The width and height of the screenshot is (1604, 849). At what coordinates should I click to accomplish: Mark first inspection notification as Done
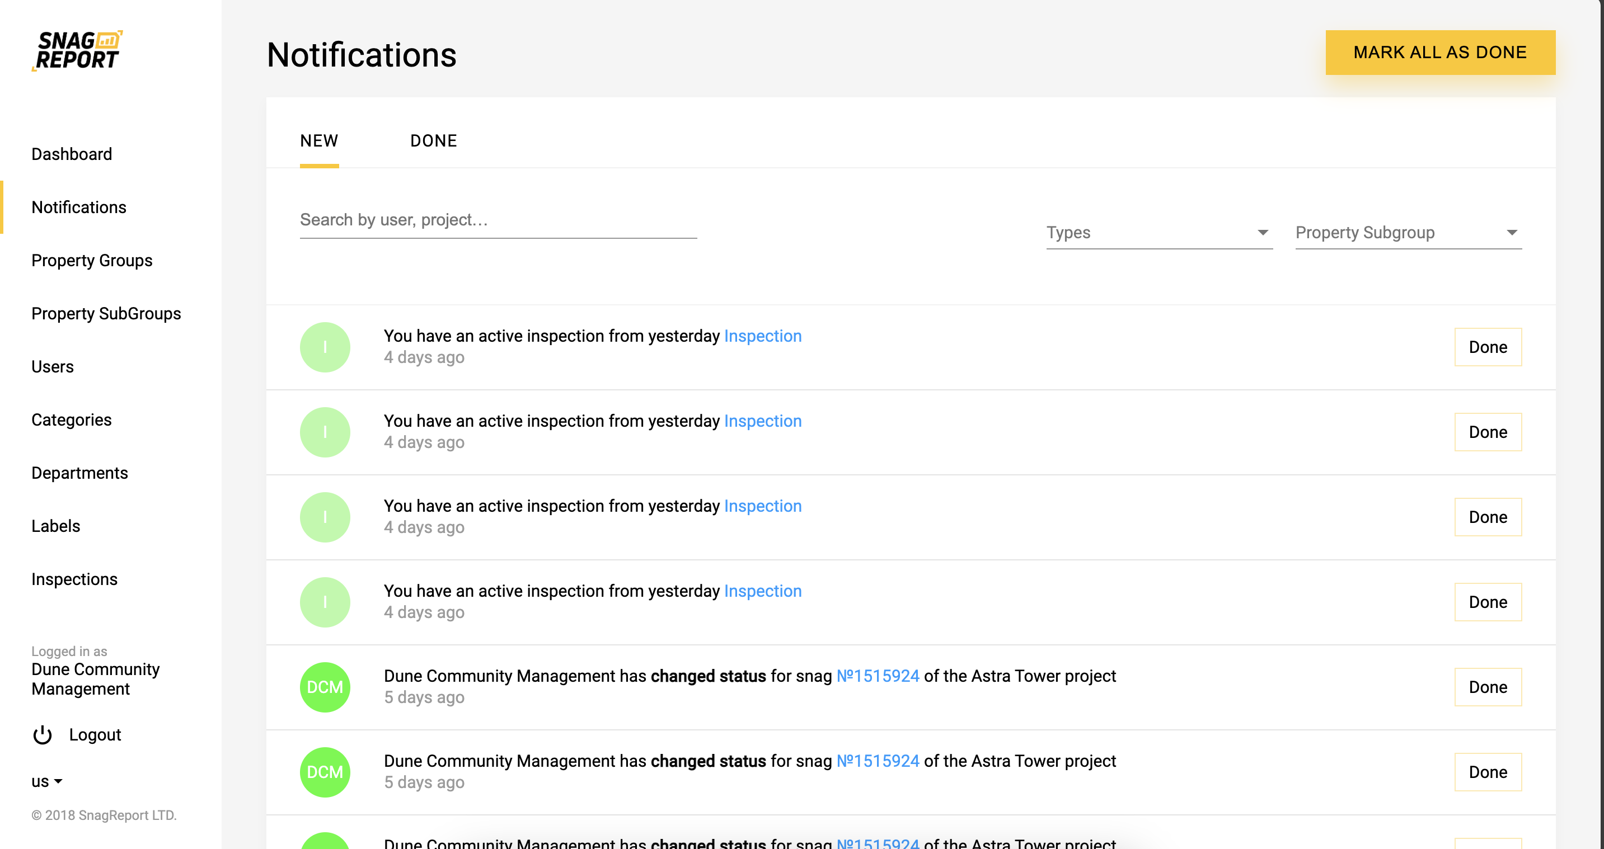pos(1487,347)
